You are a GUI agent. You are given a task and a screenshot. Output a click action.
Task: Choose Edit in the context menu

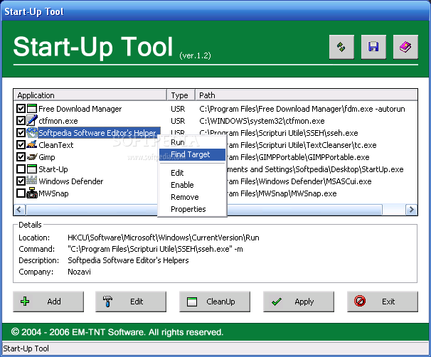(x=192, y=173)
